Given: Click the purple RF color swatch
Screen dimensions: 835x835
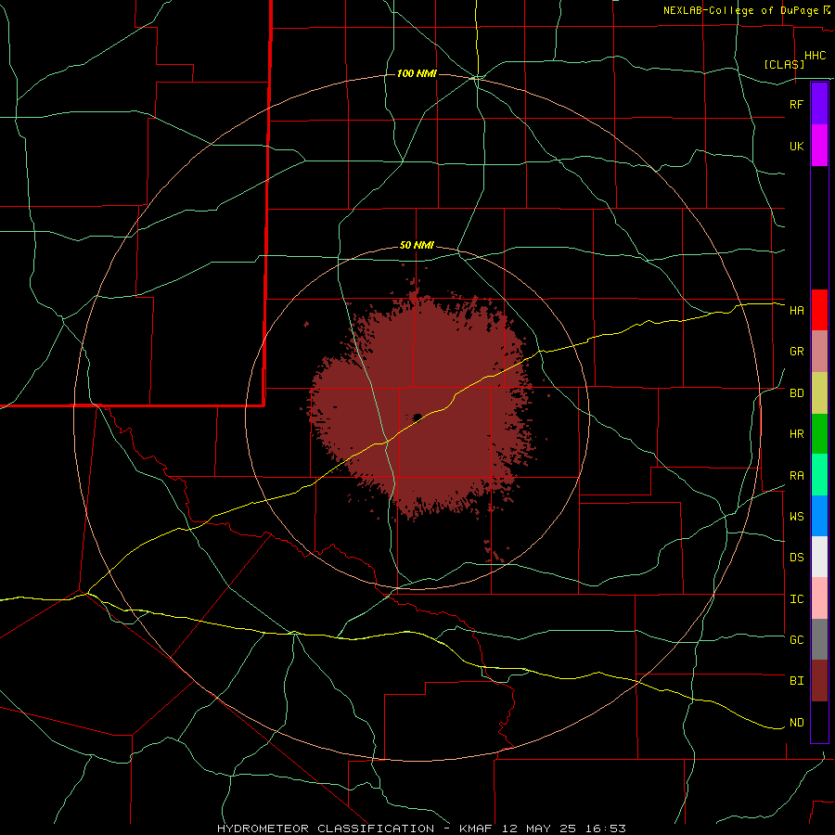Looking at the screenshot, I should [819, 104].
